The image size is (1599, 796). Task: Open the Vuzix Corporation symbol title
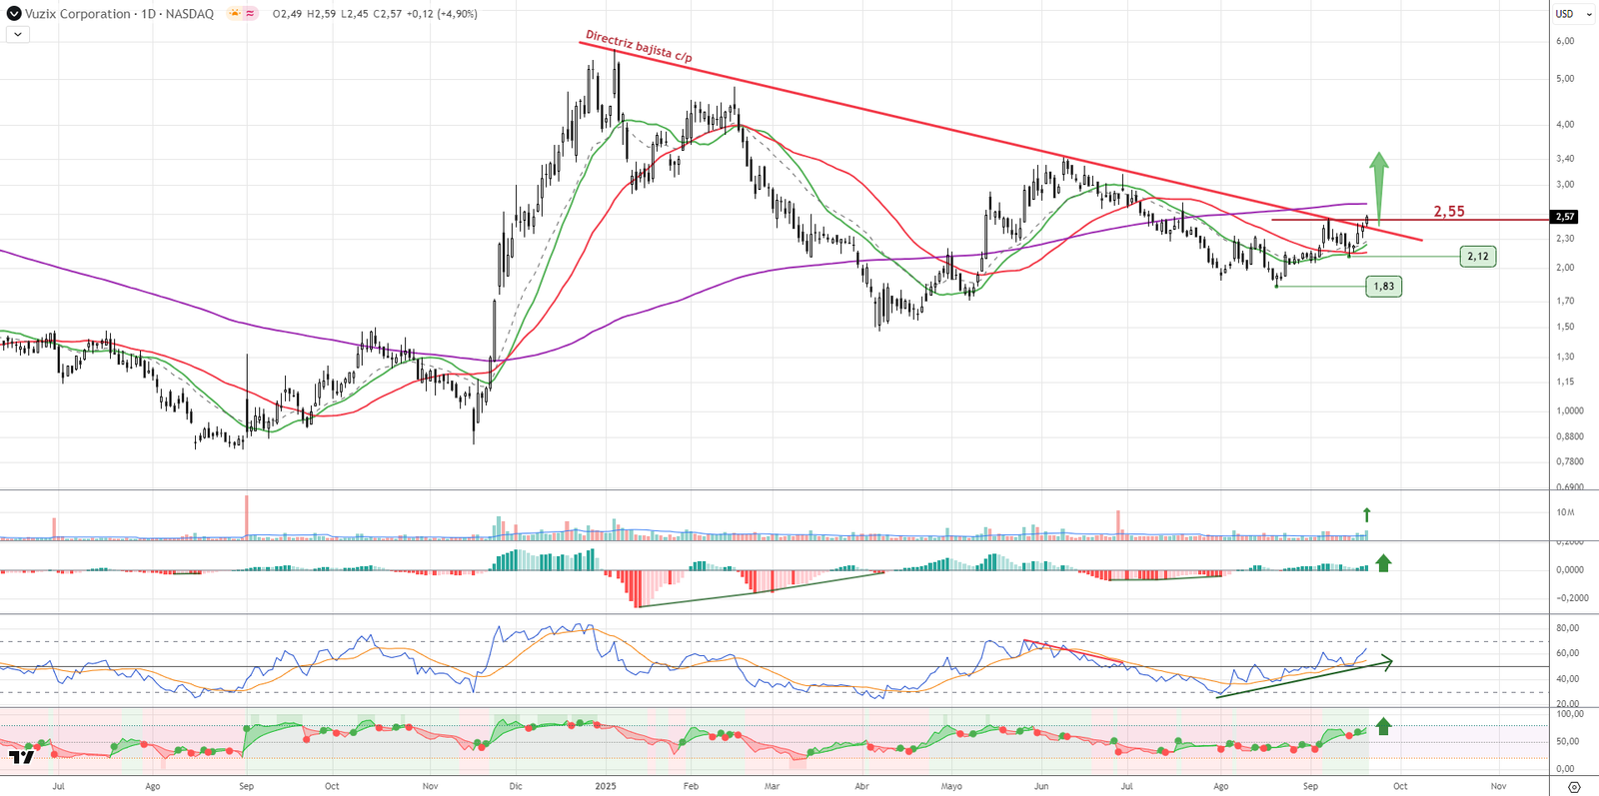pyautogui.click(x=119, y=14)
